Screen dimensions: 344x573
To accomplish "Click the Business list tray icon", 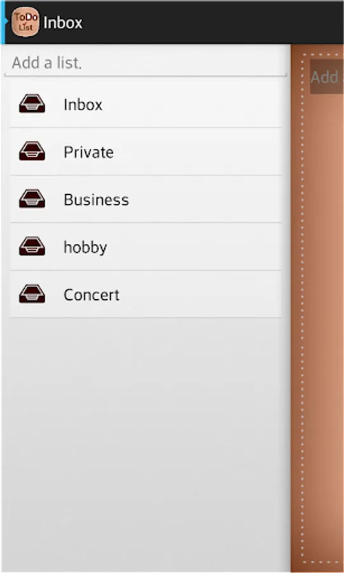I will [x=32, y=199].
